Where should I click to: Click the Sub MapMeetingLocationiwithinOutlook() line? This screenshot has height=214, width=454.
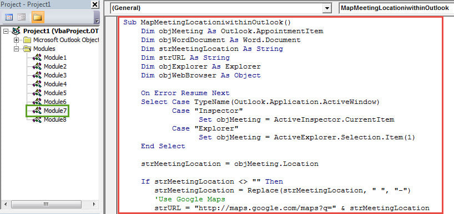click(207, 22)
